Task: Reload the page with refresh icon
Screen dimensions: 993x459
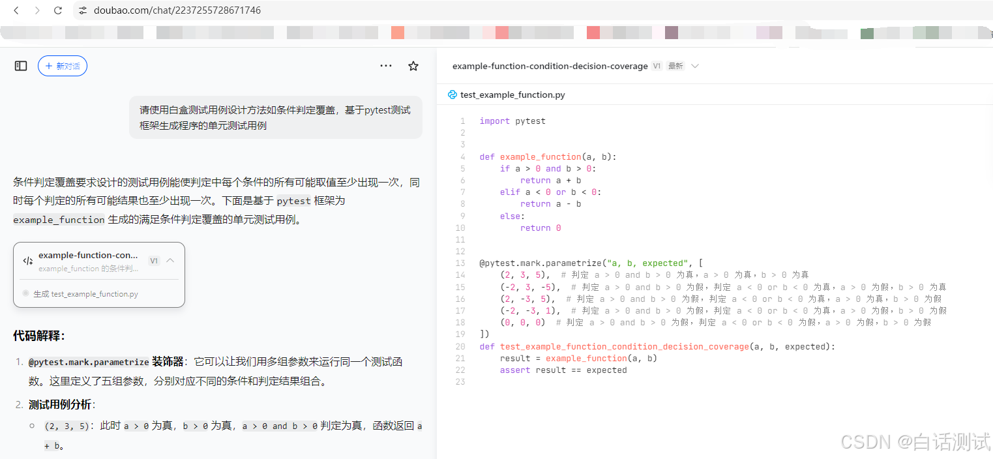Action: [58, 10]
